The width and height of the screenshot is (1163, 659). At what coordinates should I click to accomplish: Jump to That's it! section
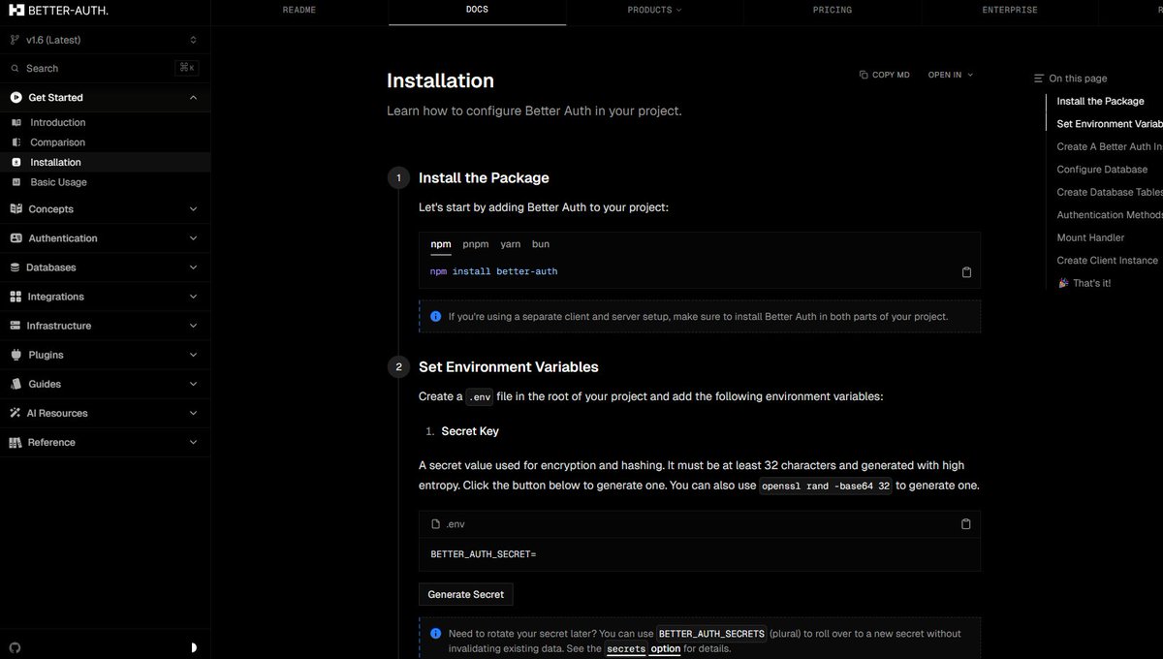pyautogui.click(x=1084, y=283)
